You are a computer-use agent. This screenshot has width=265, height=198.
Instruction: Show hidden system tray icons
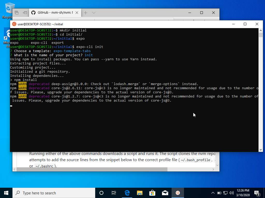pyautogui.click(x=213, y=193)
